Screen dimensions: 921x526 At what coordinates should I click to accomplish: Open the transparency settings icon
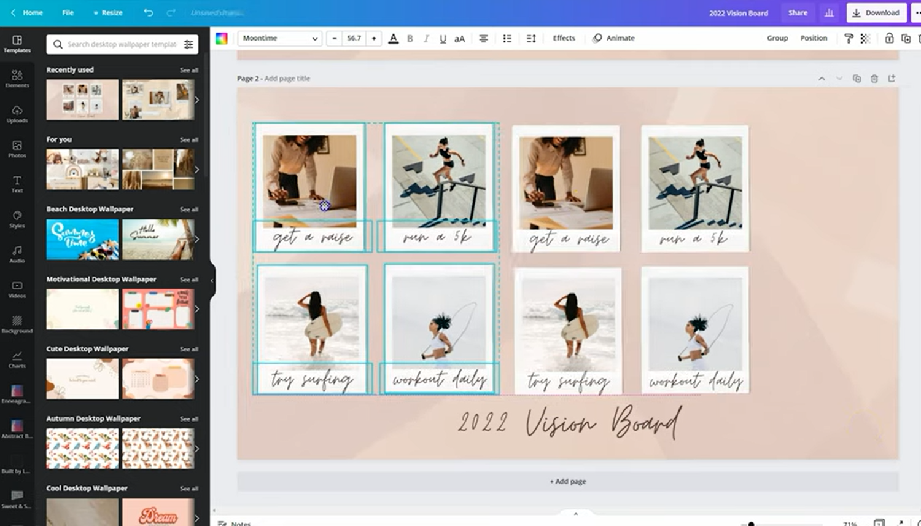(x=866, y=37)
